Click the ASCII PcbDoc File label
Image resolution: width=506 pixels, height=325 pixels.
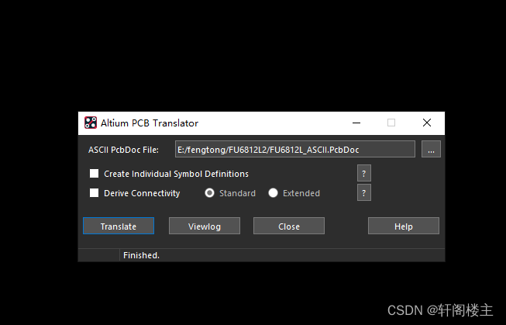[x=124, y=150]
